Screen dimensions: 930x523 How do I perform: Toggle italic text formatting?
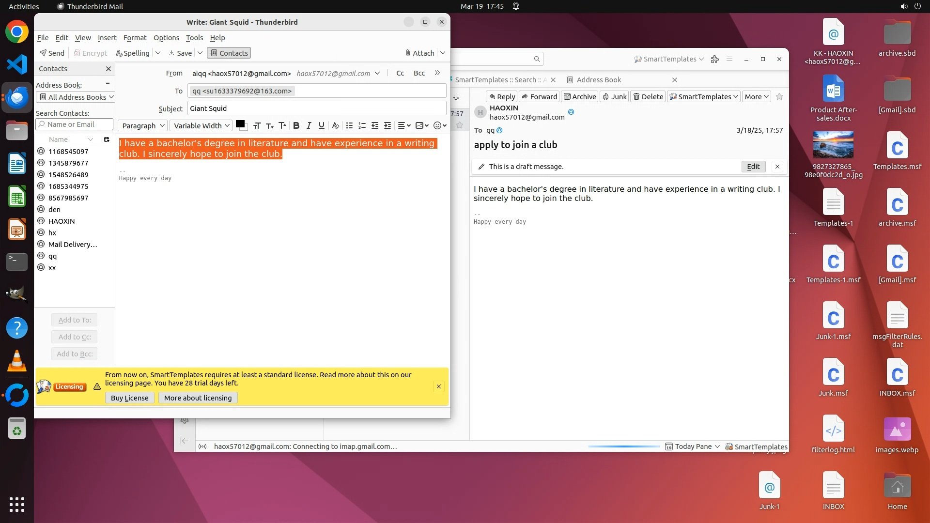click(309, 125)
